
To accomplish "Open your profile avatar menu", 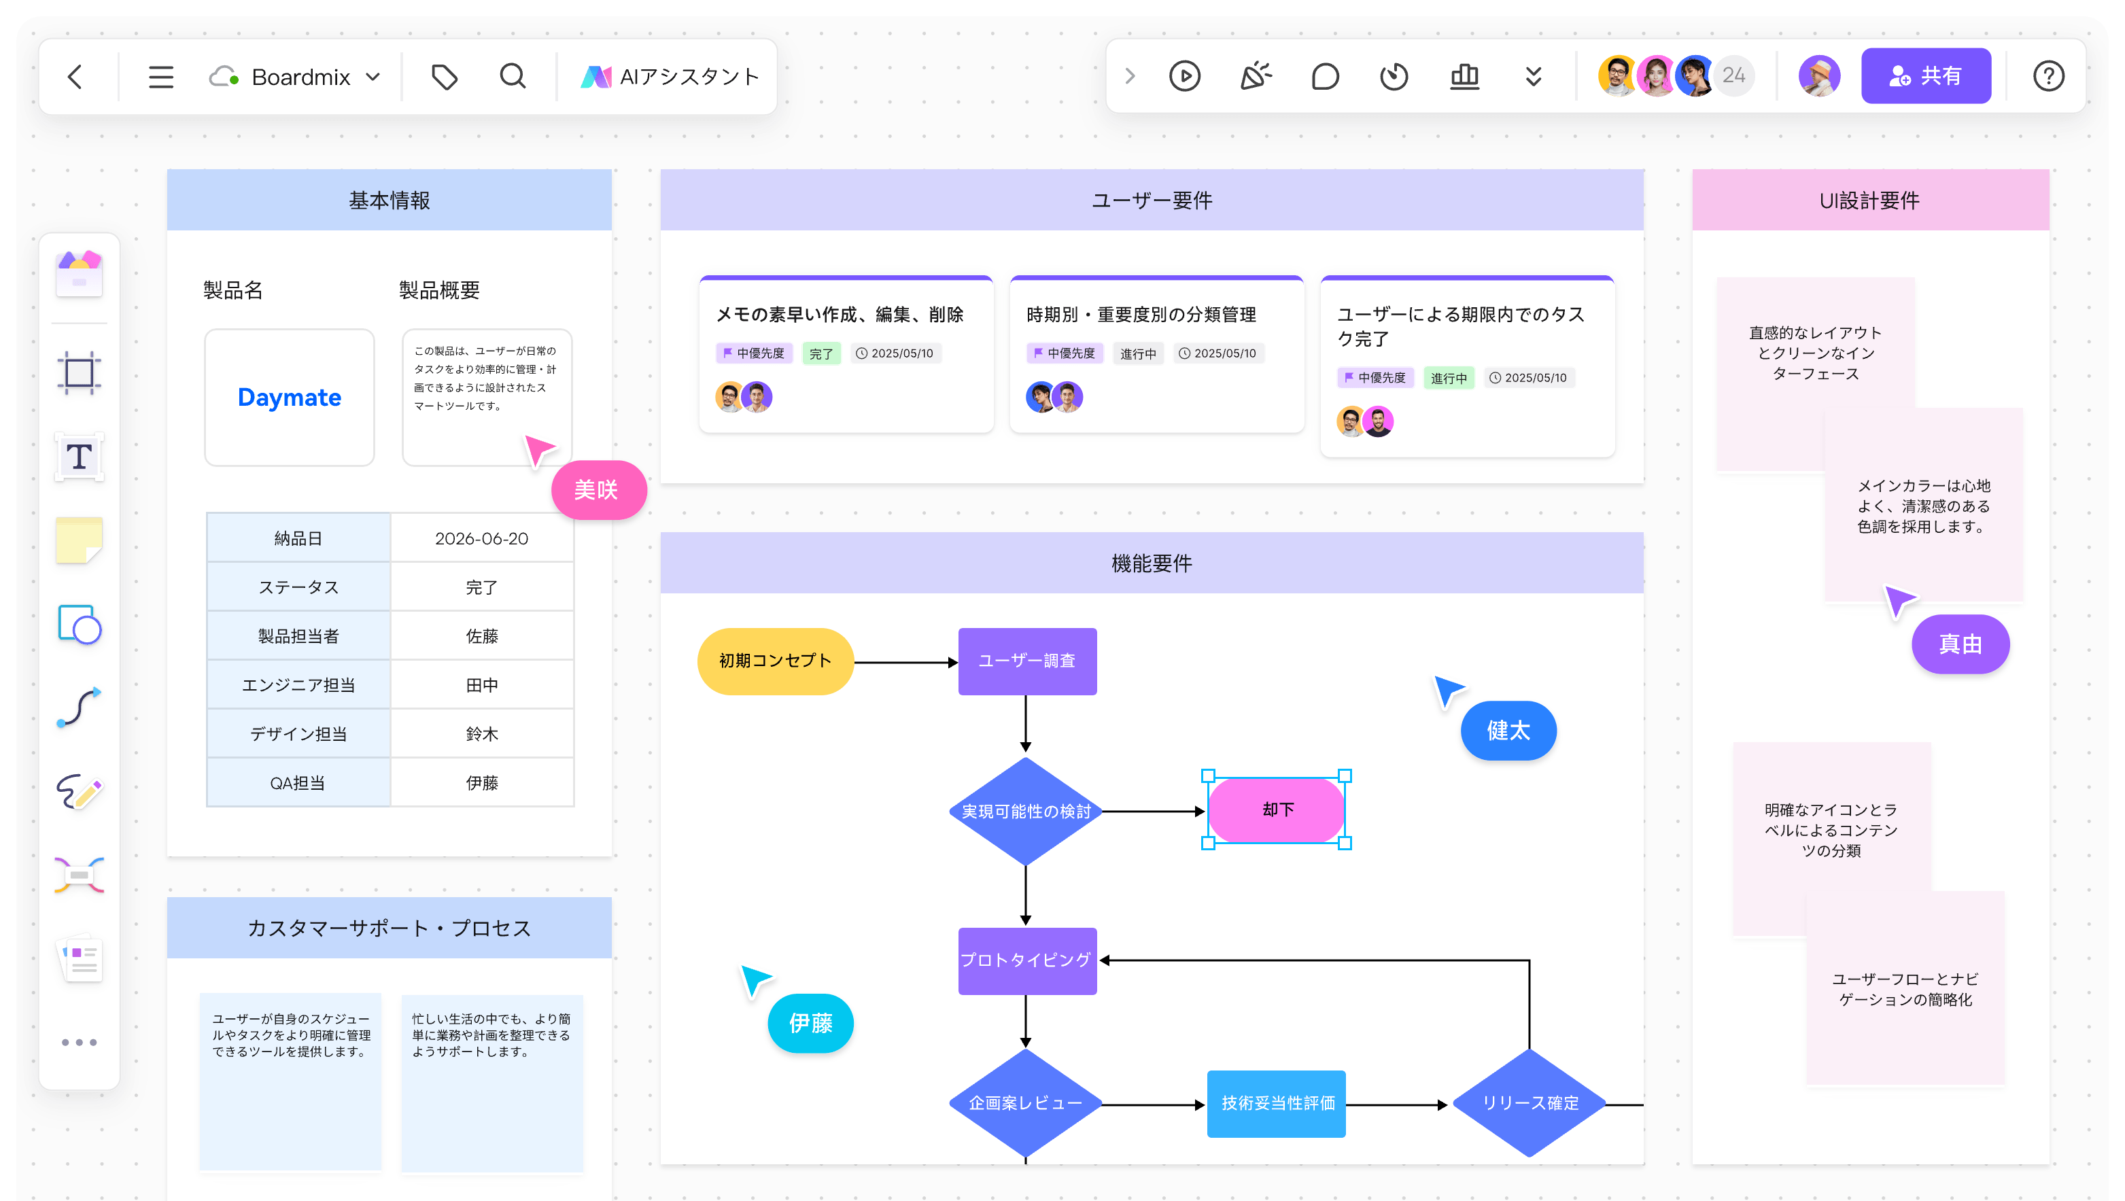I will pos(1819,76).
